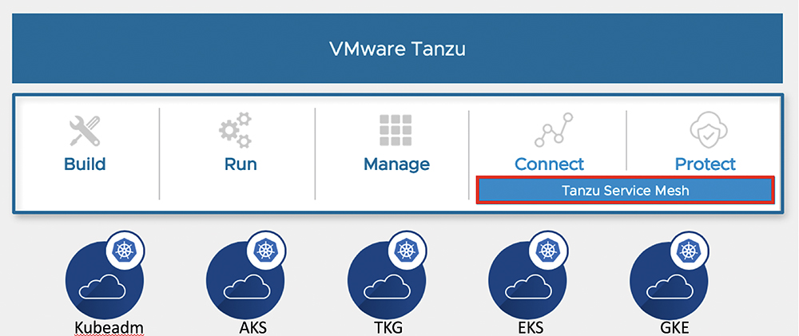
Task: Click the Protect shield cloud icon
Action: (x=709, y=130)
